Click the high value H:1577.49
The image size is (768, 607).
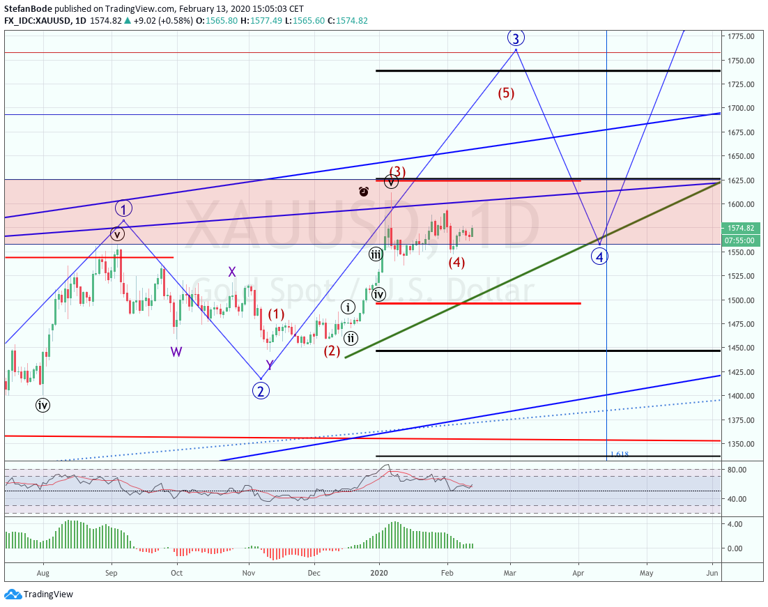tap(261, 21)
